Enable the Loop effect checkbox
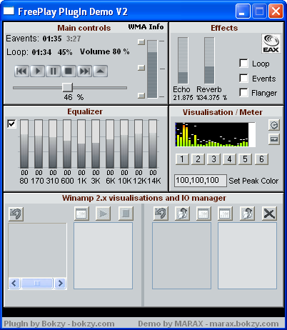Screen dimensions: 287x330 coord(243,64)
